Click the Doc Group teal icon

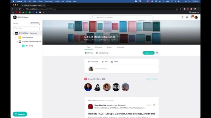[x=23, y=46]
